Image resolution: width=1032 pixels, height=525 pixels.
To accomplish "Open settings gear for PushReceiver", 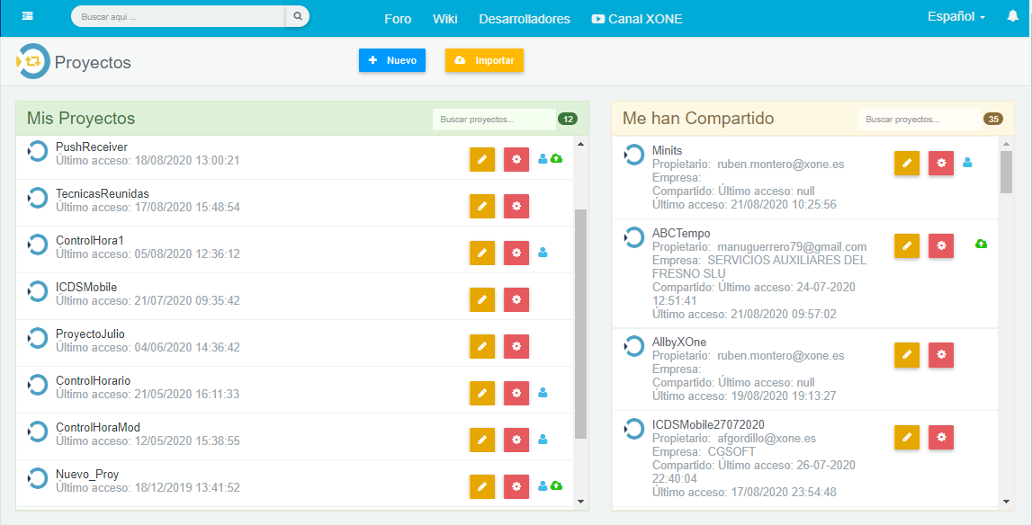I will coord(516,159).
